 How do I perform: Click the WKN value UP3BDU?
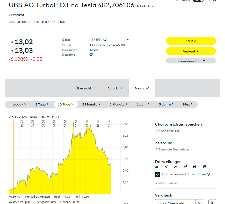point(23,22)
